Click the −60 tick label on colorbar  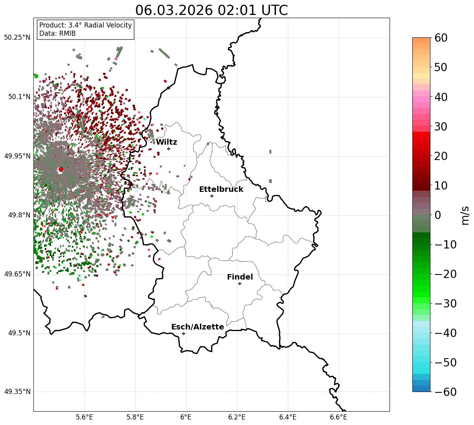445,392
